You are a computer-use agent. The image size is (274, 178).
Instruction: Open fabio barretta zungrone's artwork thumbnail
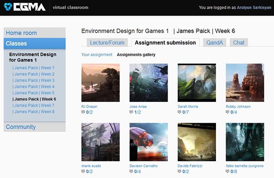[x=245, y=142]
